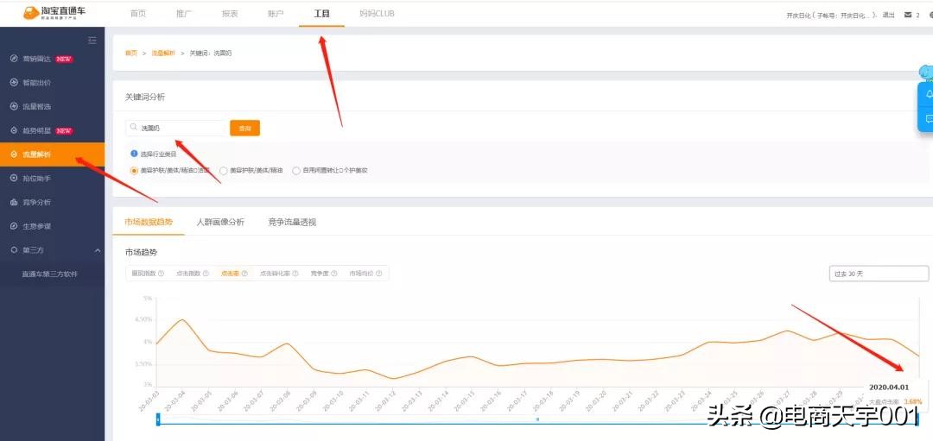Click the 趋势明星 sidebar icon
The image size is (933, 441).
(15, 130)
